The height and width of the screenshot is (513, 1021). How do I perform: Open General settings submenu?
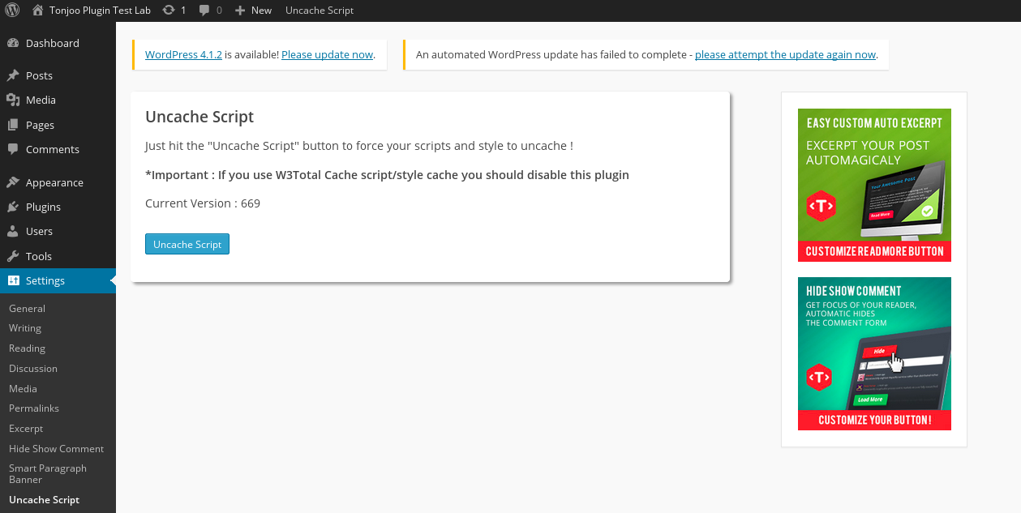click(x=27, y=309)
